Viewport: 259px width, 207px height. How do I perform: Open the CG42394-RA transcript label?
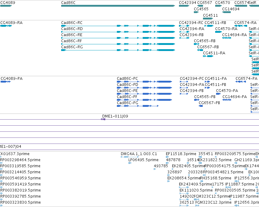point(192,29)
